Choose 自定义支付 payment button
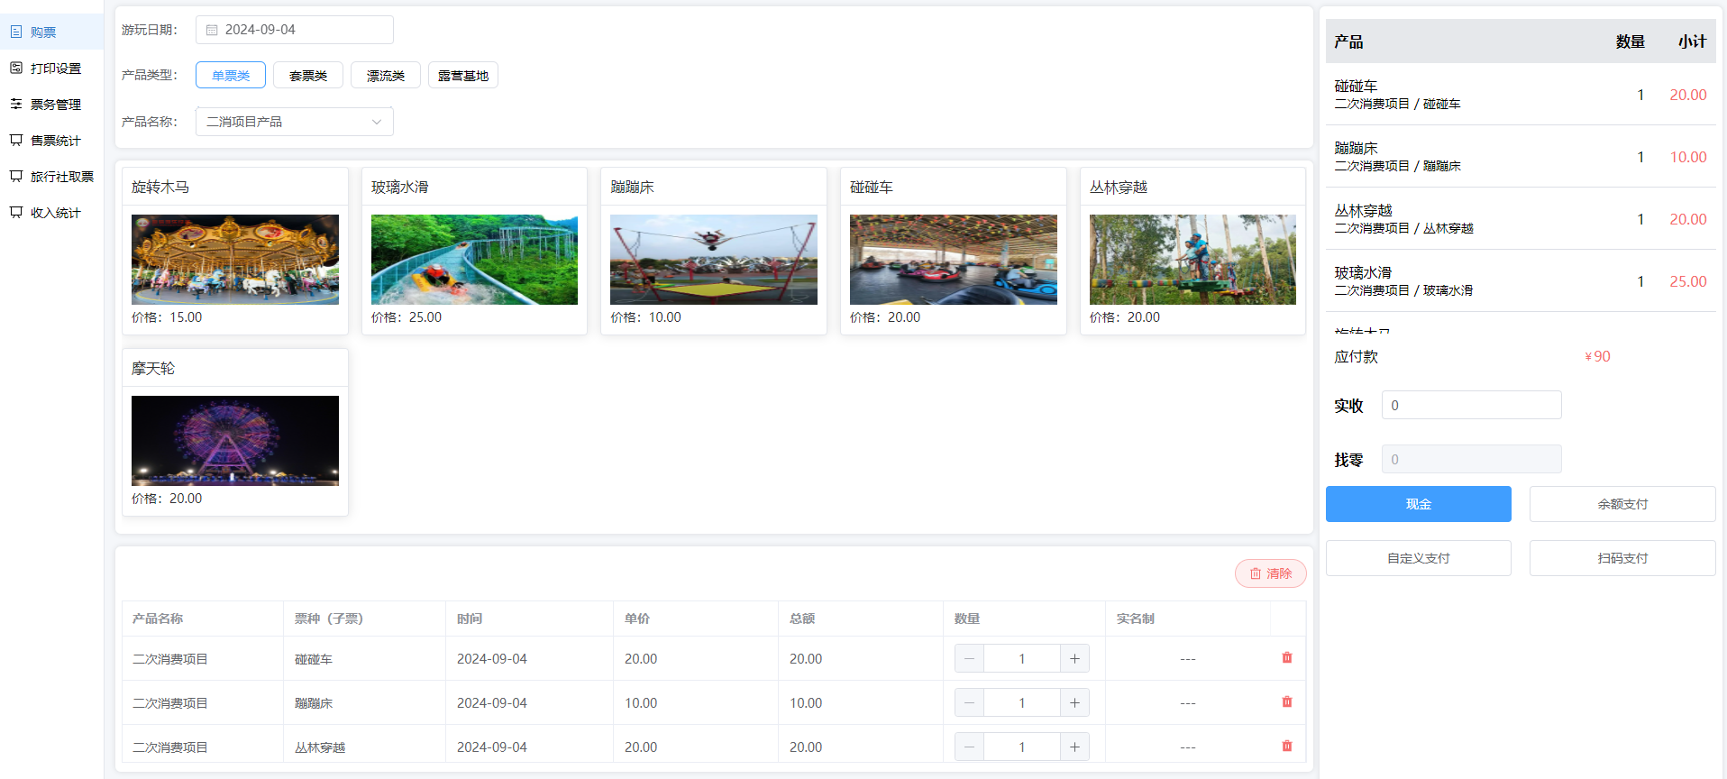1727x779 pixels. (1419, 558)
